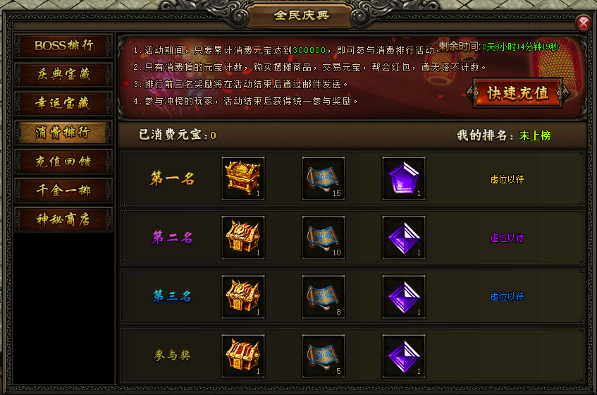Select the participation prize treasure chest
Viewport: 597px width, 395px height.
click(x=243, y=356)
